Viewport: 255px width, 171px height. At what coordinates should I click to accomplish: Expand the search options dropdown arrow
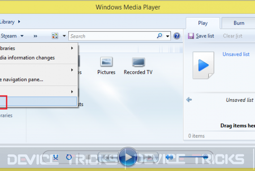tap(168, 36)
